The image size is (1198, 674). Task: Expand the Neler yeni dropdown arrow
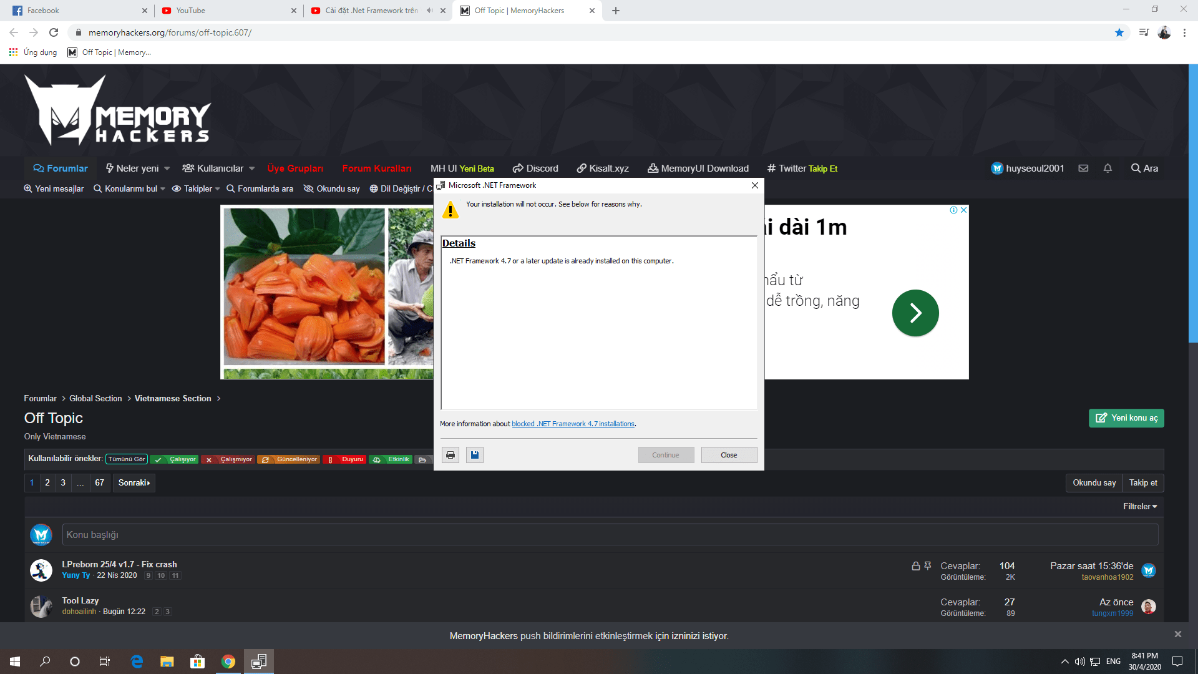coord(167,168)
